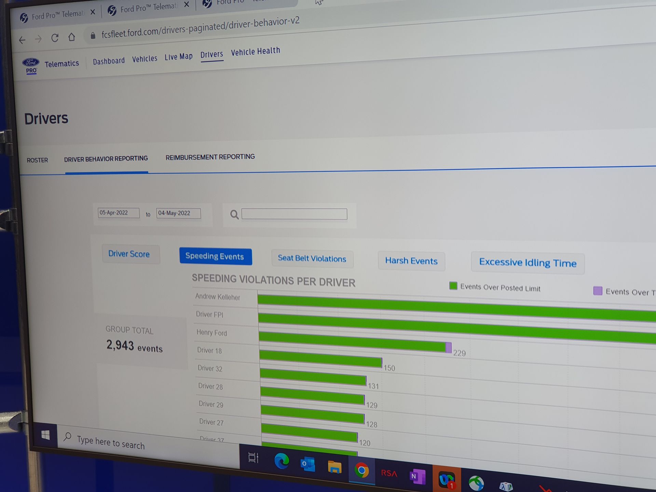Click the green globe taskbar icon
The height and width of the screenshot is (492, 656).
tap(476, 483)
